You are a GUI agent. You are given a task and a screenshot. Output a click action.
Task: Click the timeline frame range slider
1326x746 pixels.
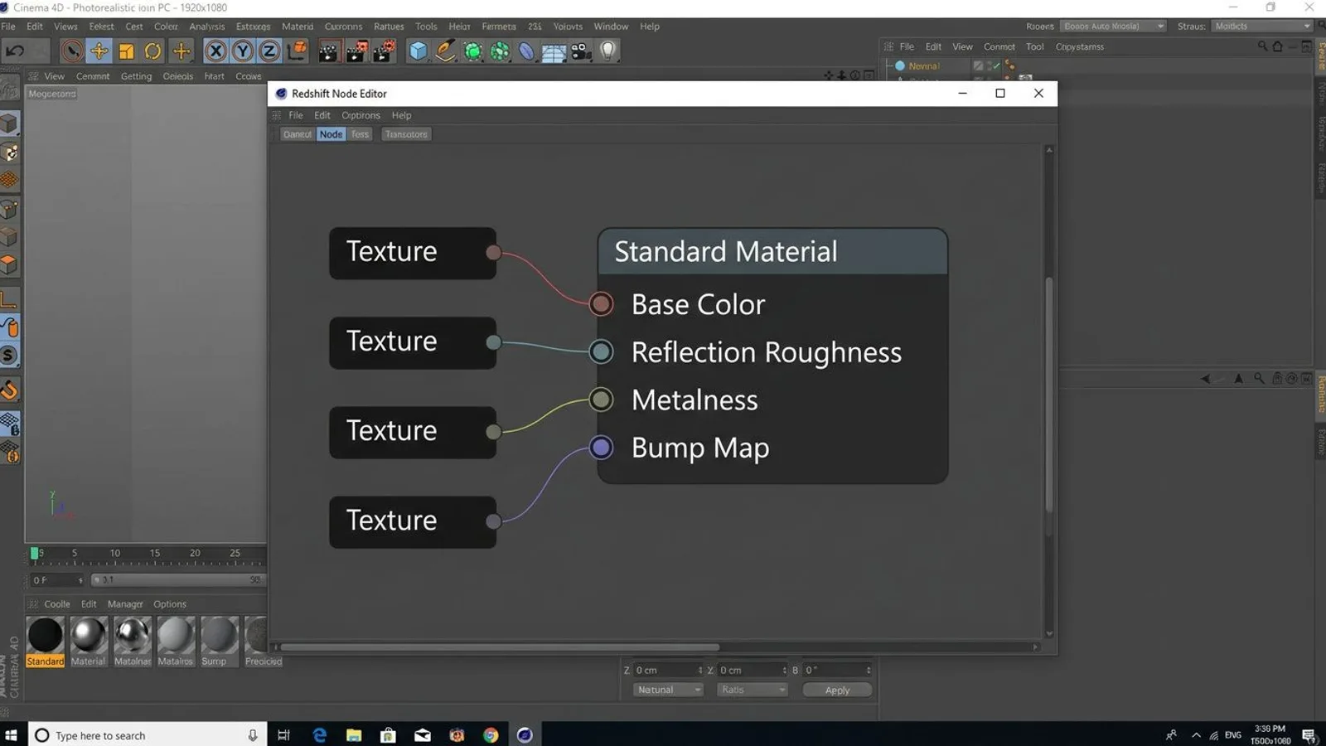pos(178,580)
